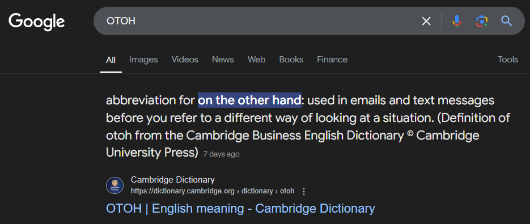Focus the search box containing OTOH
Viewport: 530px width, 224px height.
pyautogui.click(x=257, y=21)
